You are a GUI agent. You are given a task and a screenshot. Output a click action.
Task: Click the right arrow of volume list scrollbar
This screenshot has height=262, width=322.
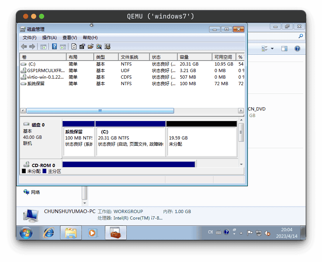tap(241, 111)
